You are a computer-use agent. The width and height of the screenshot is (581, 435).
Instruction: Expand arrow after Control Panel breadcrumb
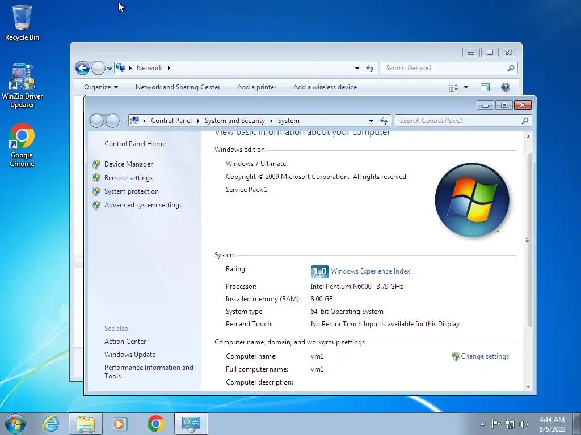click(x=198, y=121)
